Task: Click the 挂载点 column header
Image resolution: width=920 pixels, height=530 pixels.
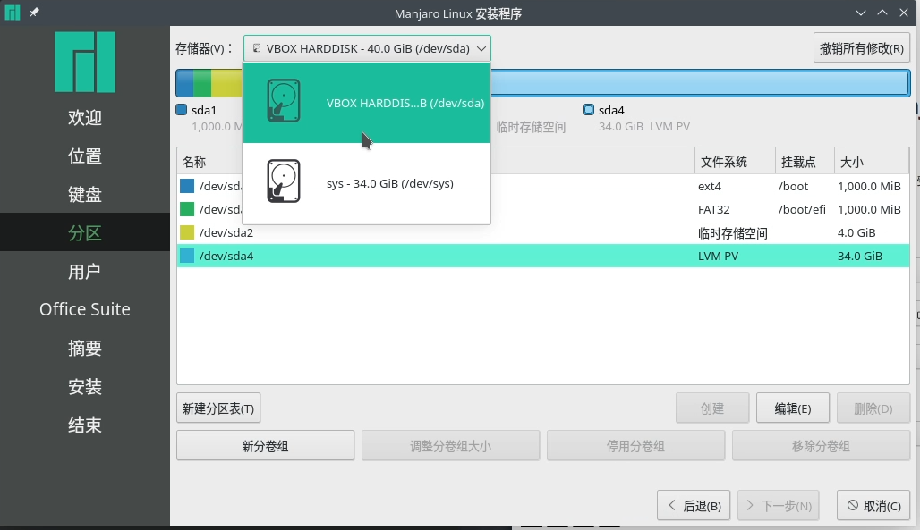Action: (805, 162)
